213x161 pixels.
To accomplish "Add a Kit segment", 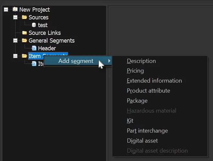I will [160, 121].
